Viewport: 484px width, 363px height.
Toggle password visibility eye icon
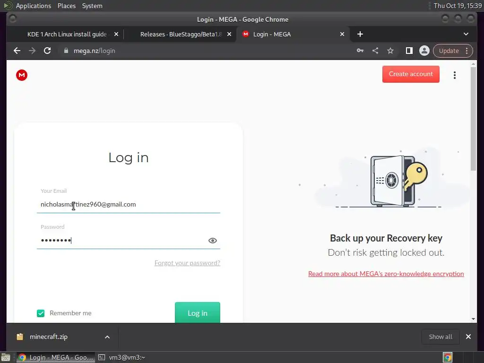212,241
